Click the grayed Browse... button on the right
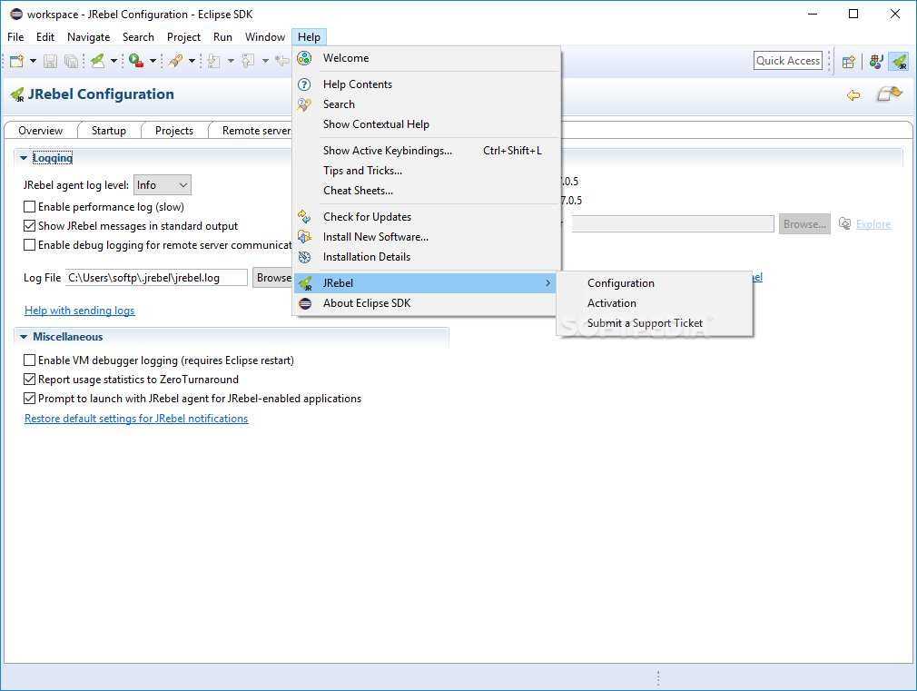The width and height of the screenshot is (917, 691). point(804,224)
